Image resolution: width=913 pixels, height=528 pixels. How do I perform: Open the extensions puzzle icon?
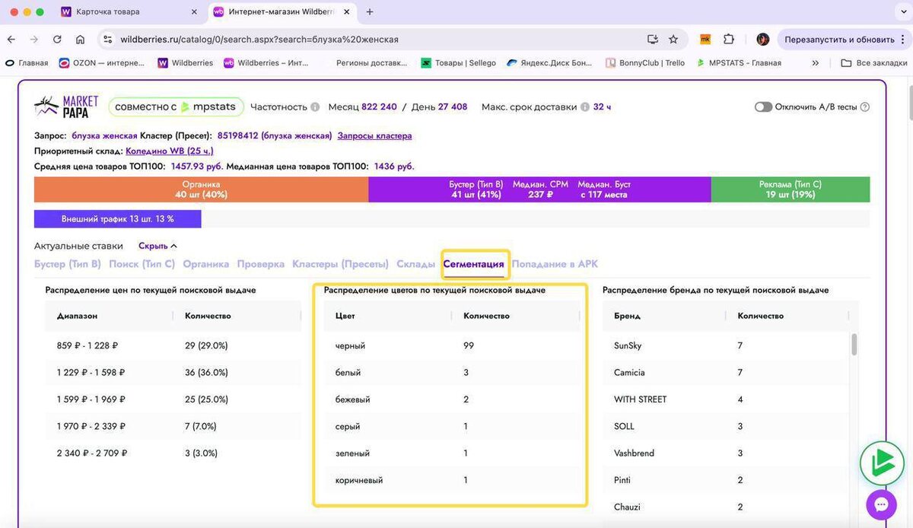pos(729,40)
